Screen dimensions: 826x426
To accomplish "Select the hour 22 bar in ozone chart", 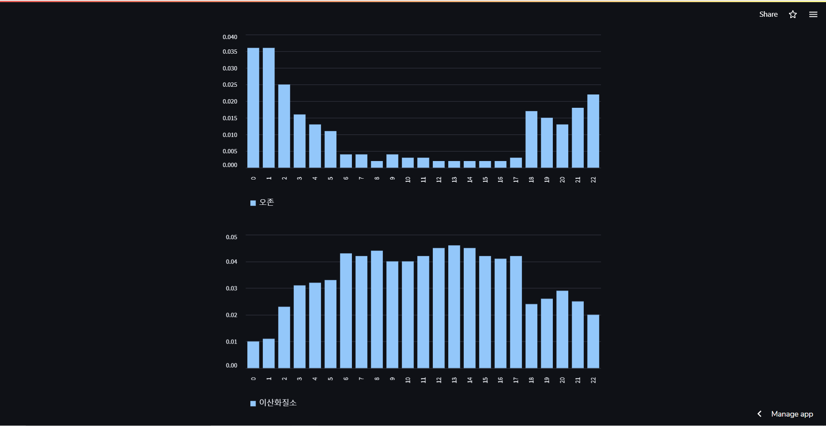I will 593,131.
